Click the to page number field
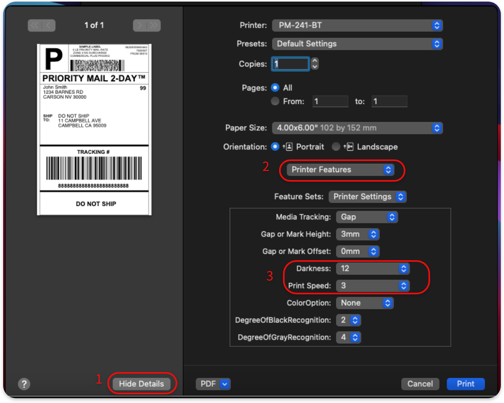This screenshot has width=504, height=403. (390, 101)
